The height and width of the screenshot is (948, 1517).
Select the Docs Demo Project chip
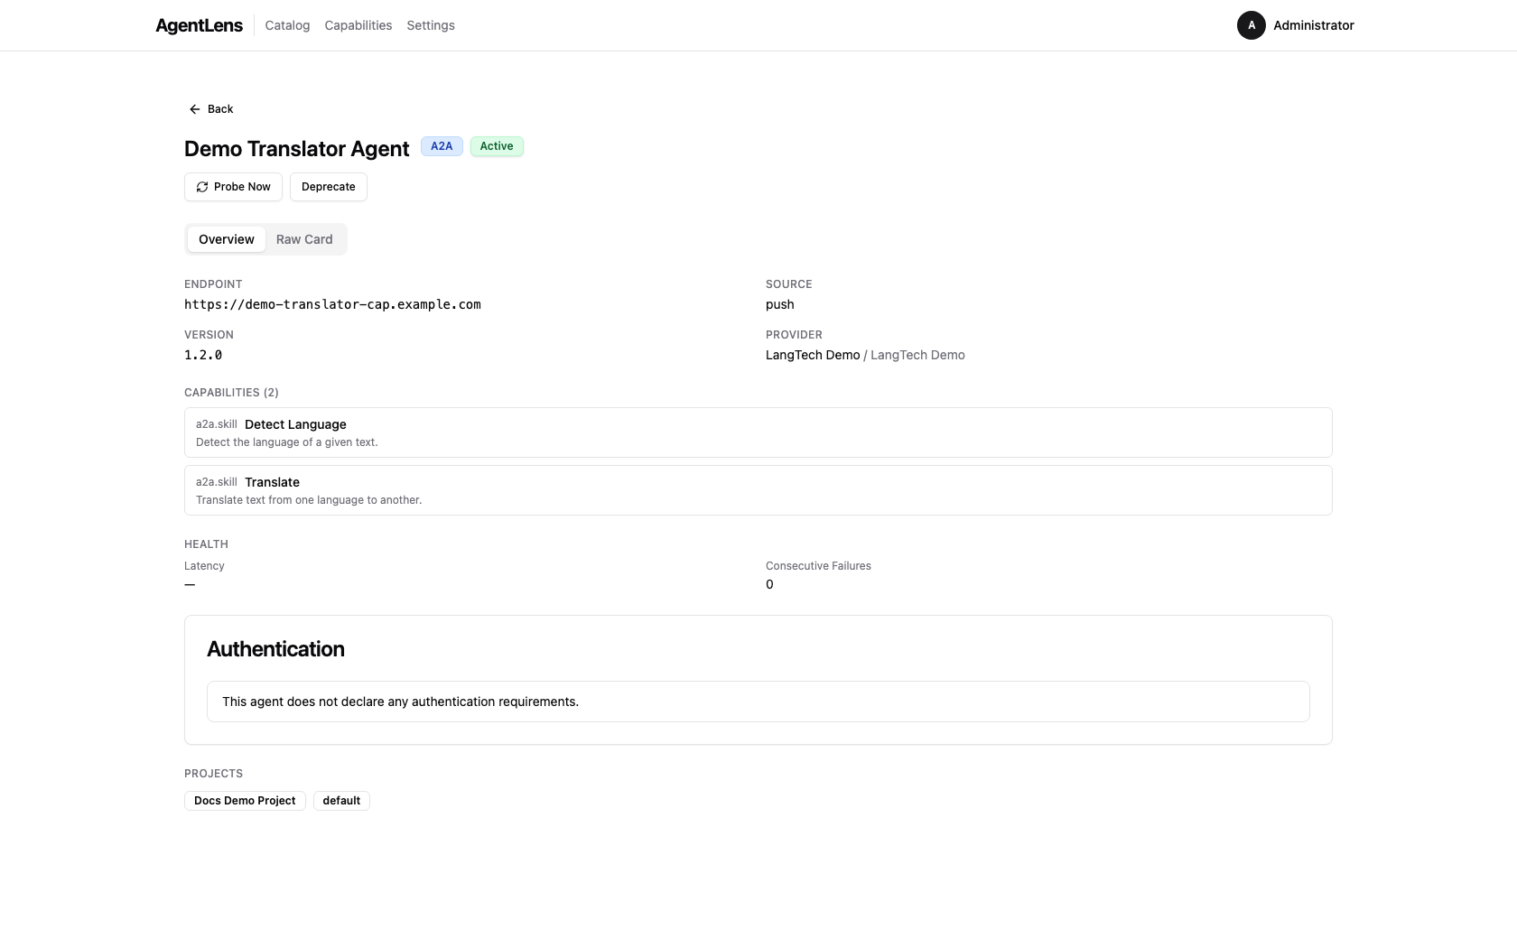click(244, 801)
